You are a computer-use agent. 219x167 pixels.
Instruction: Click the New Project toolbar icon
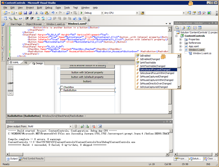click(6, 13)
